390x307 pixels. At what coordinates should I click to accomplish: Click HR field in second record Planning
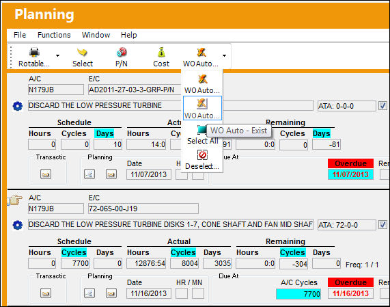(182, 293)
